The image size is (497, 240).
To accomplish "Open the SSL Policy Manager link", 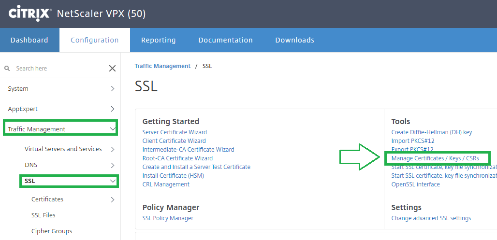I will (168, 218).
